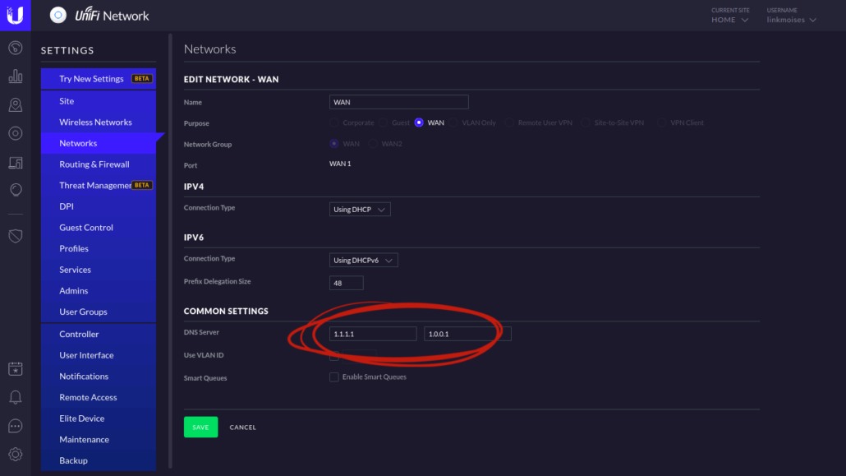Open the Insights lightbulb icon

tap(15, 190)
